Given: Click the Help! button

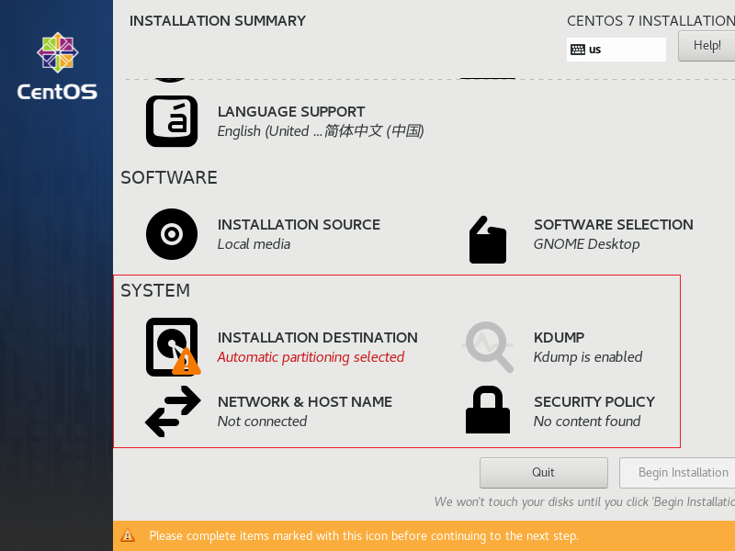Looking at the screenshot, I should tap(707, 46).
